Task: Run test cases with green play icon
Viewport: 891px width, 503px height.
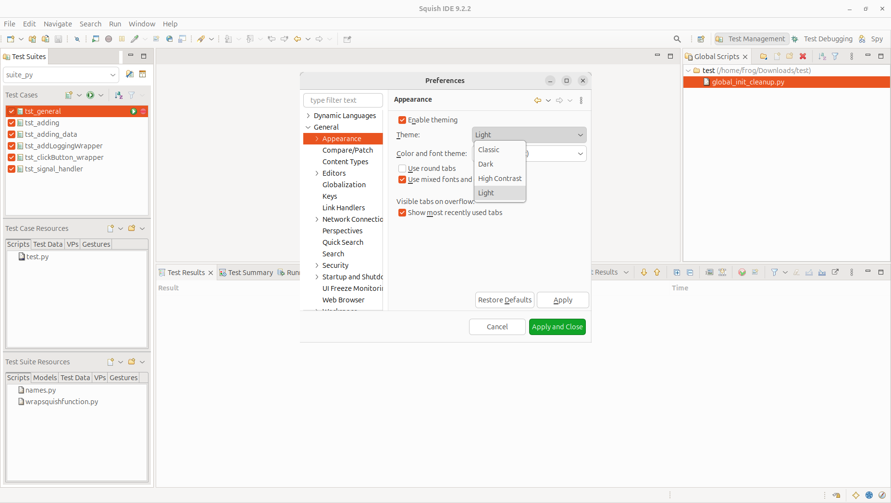Action: (x=90, y=95)
